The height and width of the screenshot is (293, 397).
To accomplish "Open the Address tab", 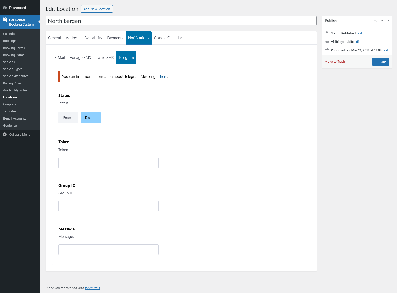I will [x=72, y=38].
